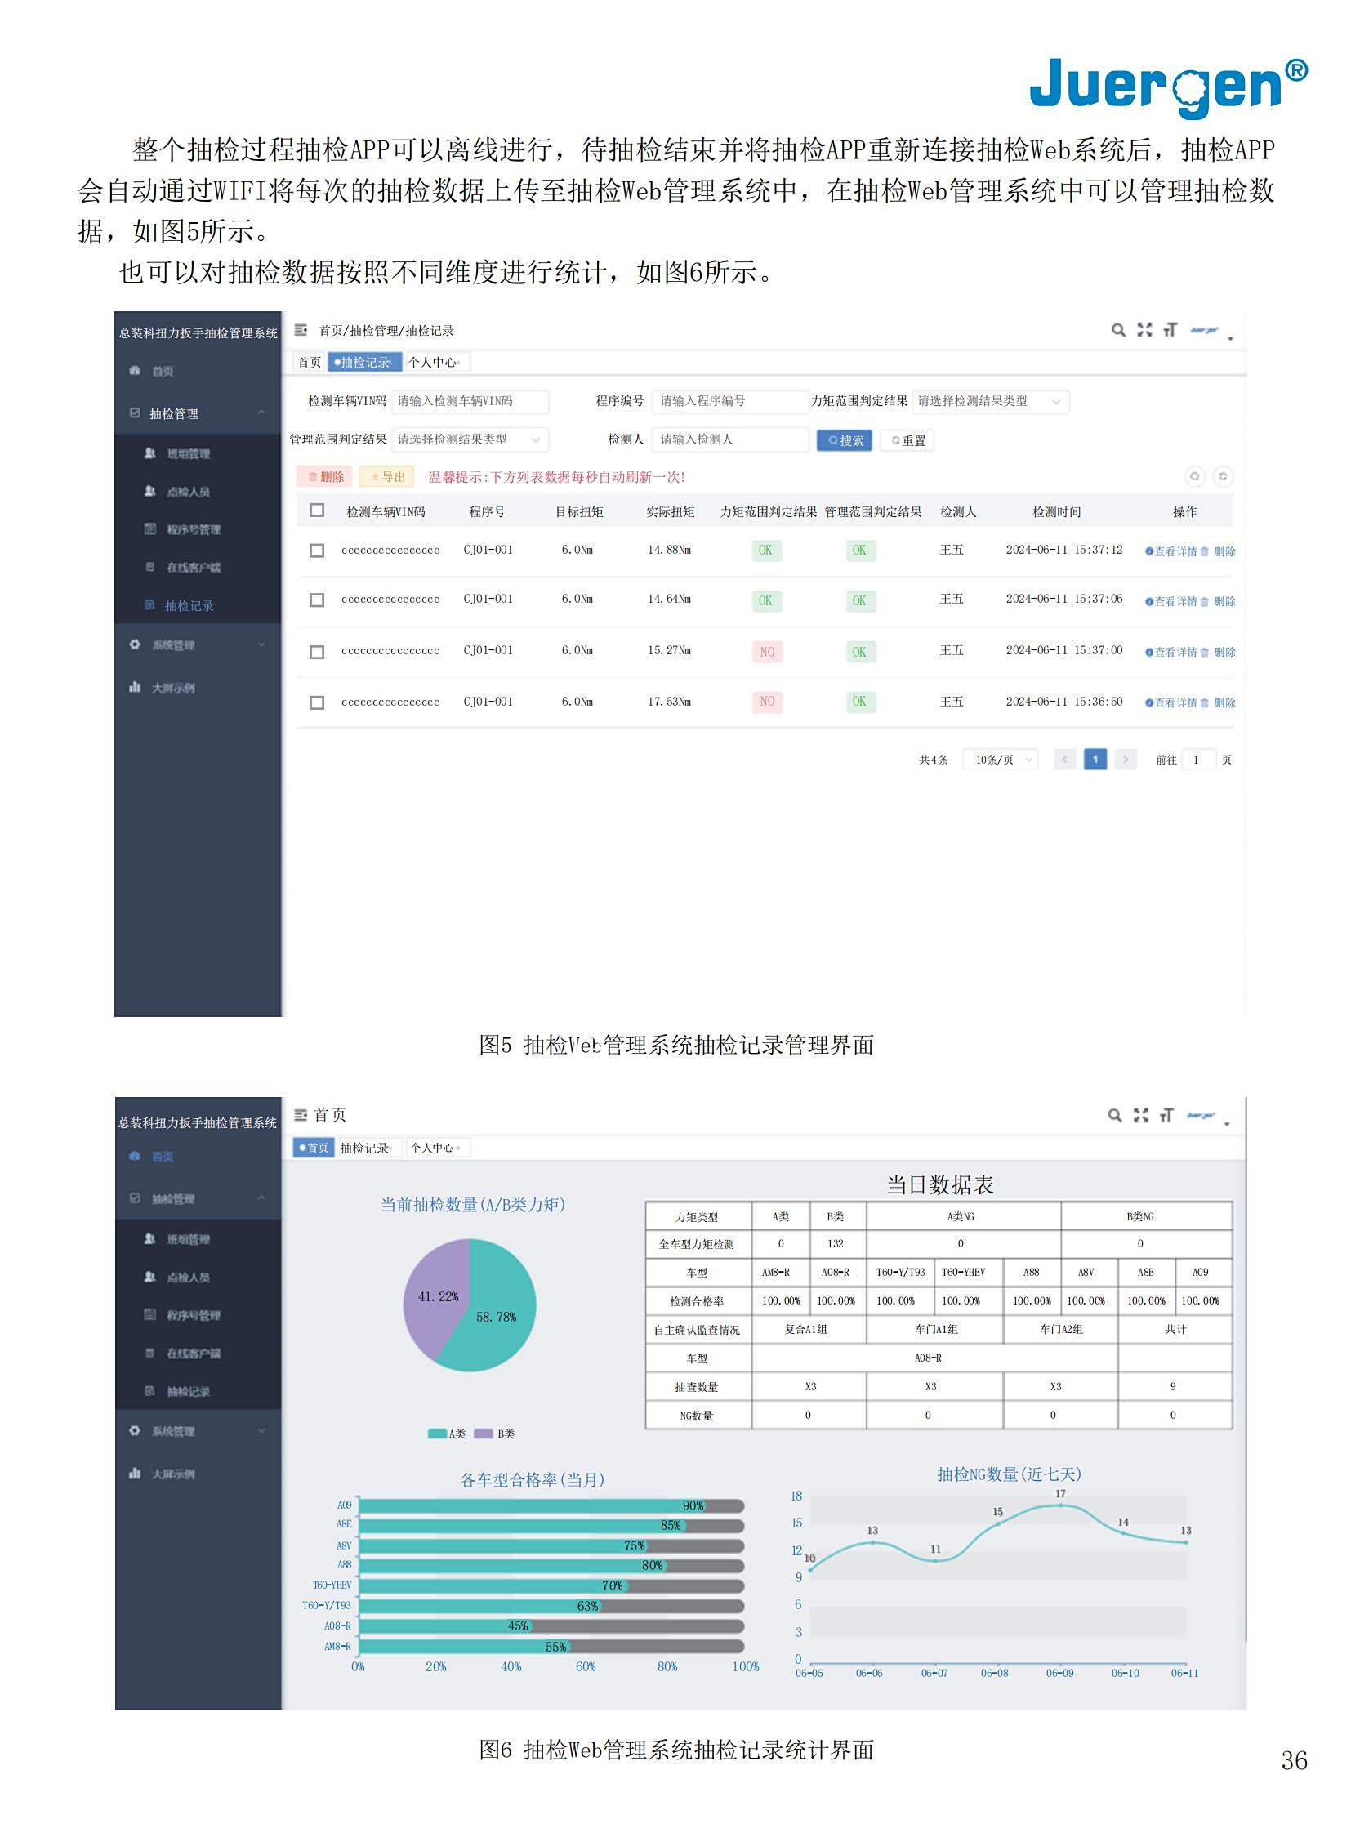Click the search magnifier icon on the 抽检记录 page header
This screenshot has width=1351, height=1833.
pyautogui.click(x=1117, y=330)
